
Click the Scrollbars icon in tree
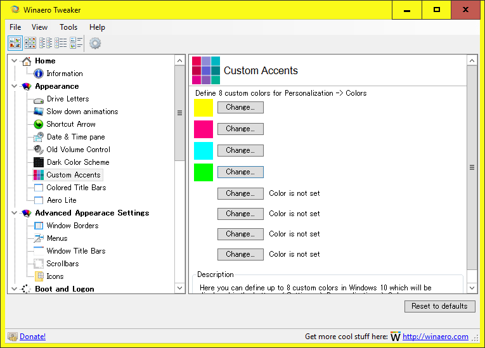[38, 264]
